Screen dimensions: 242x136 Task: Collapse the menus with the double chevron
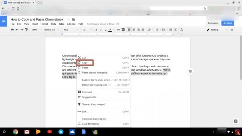(x=232, y=30)
